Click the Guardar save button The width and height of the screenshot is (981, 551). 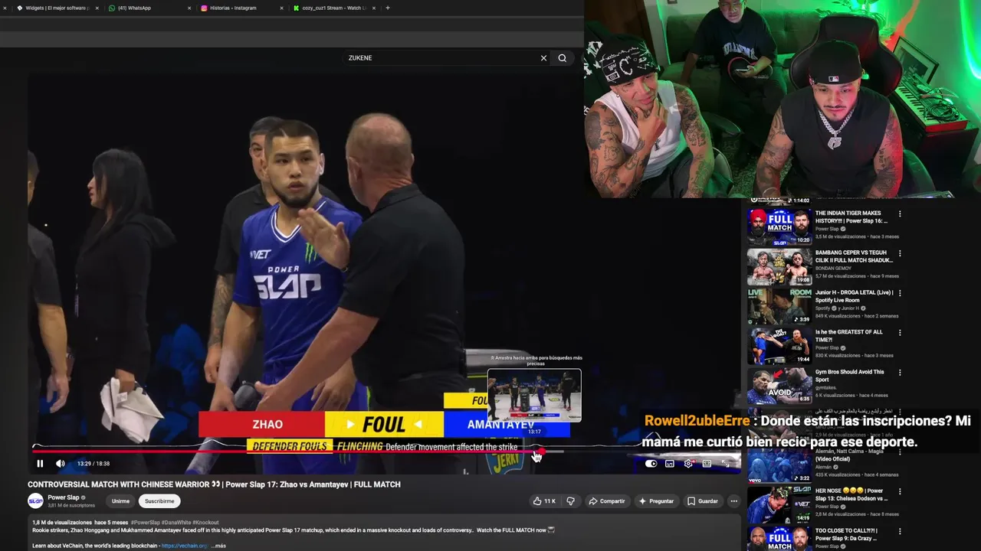click(x=703, y=501)
